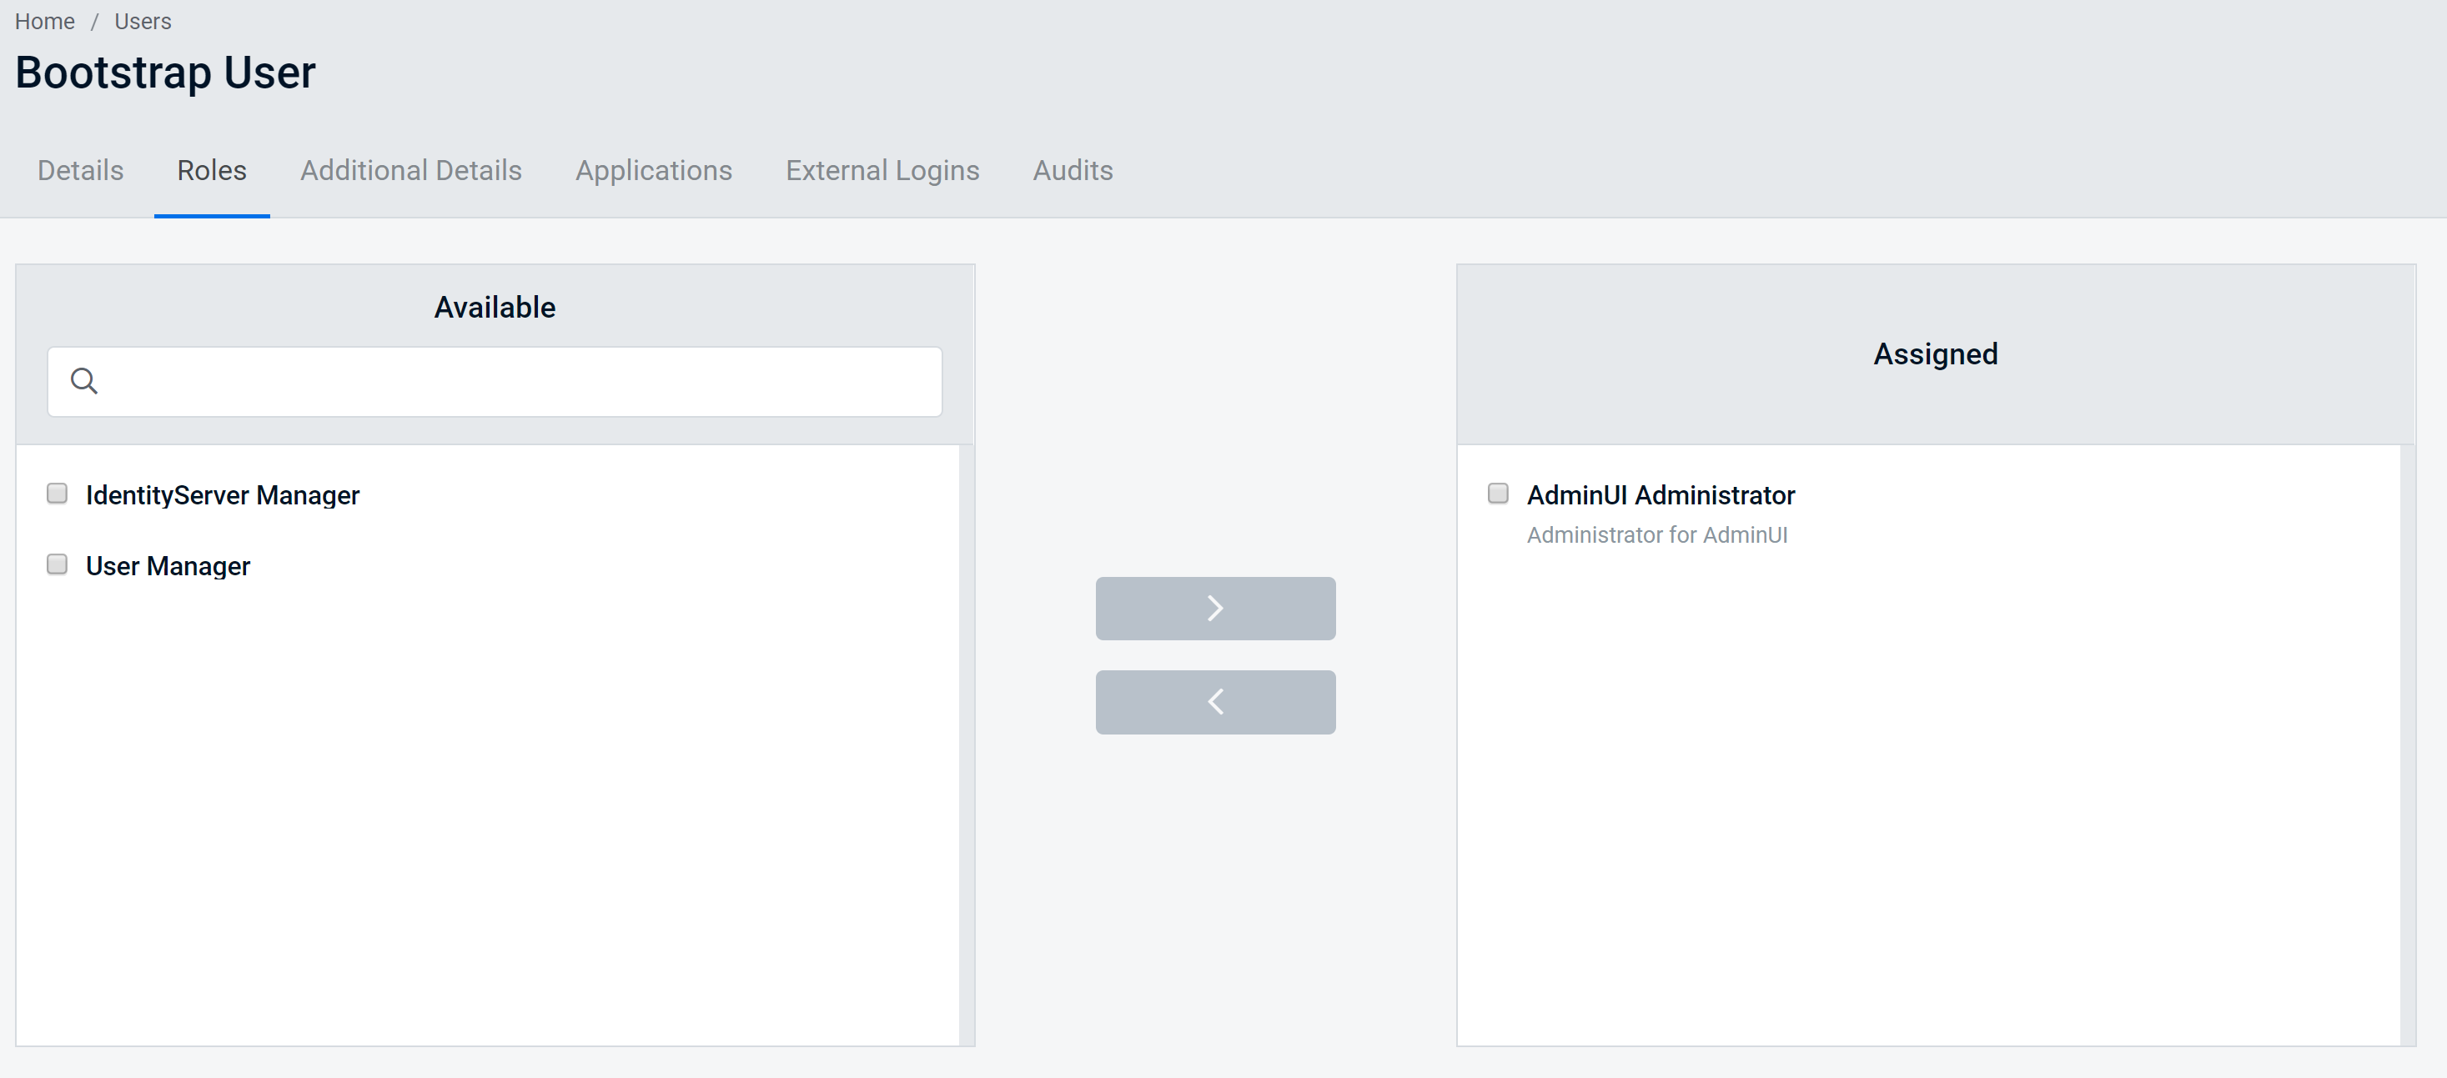The height and width of the screenshot is (1078, 2447).
Task: Click the search input field in Available
Action: (x=495, y=381)
